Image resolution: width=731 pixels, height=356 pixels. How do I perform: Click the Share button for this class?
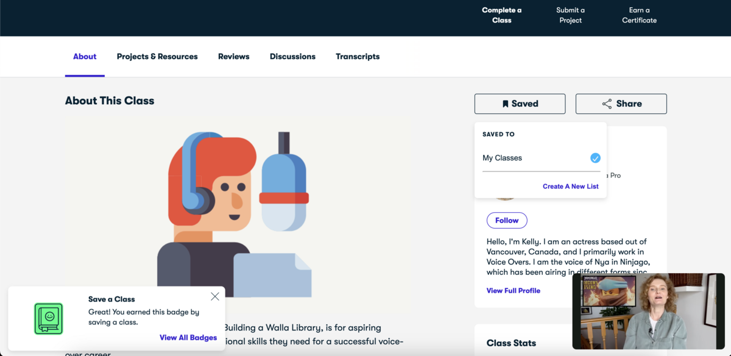point(621,104)
